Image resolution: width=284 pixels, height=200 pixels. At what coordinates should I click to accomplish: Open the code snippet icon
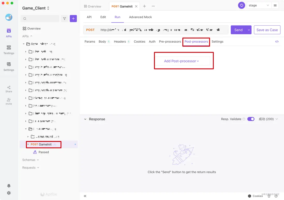tap(277, 42)
